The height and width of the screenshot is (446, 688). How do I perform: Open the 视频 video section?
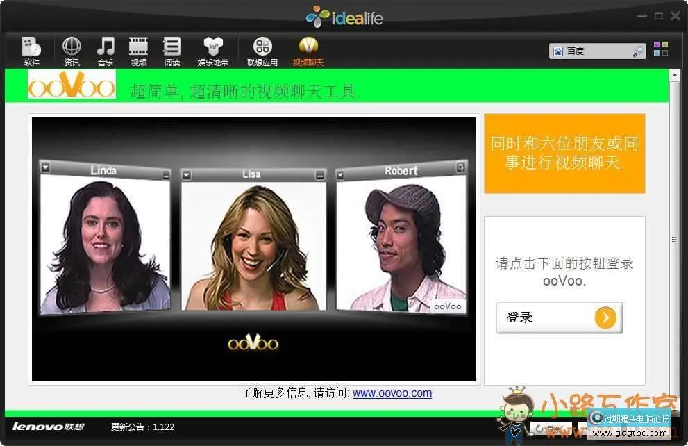point(138,50)
